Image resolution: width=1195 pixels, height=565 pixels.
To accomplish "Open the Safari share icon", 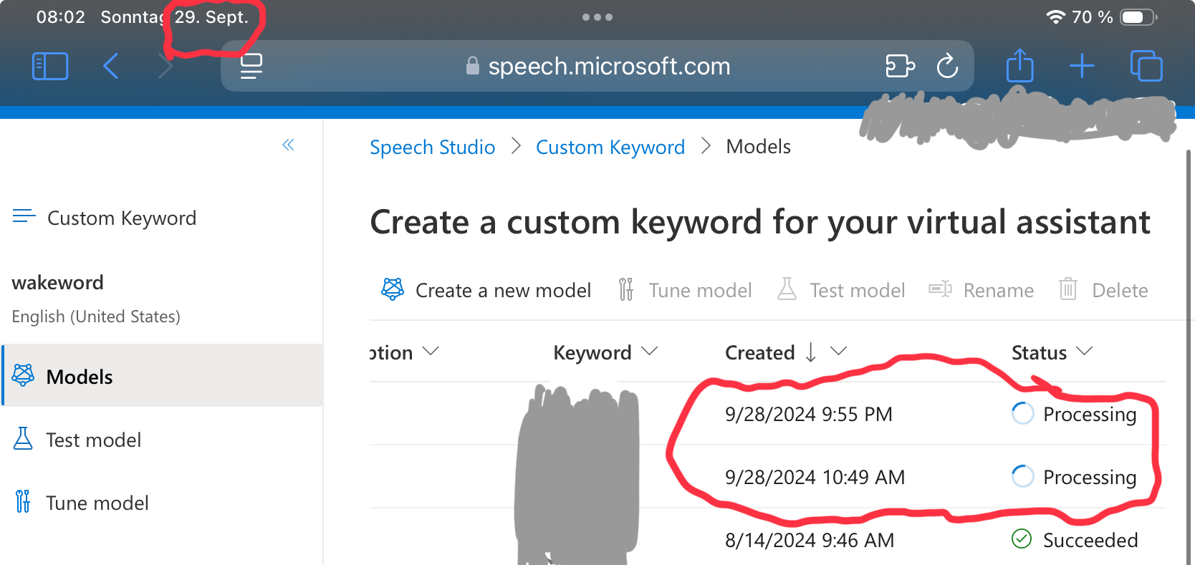I will point(1019,65).
